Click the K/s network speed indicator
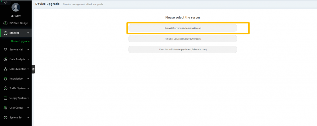 point(6,2)
